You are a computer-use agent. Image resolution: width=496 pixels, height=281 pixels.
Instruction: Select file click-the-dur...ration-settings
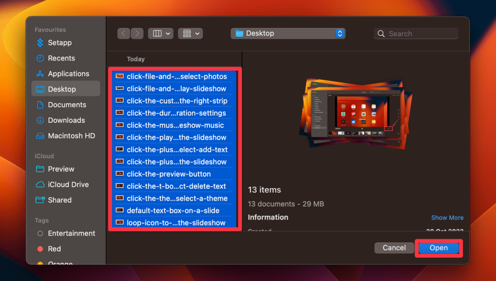(174, 113)
